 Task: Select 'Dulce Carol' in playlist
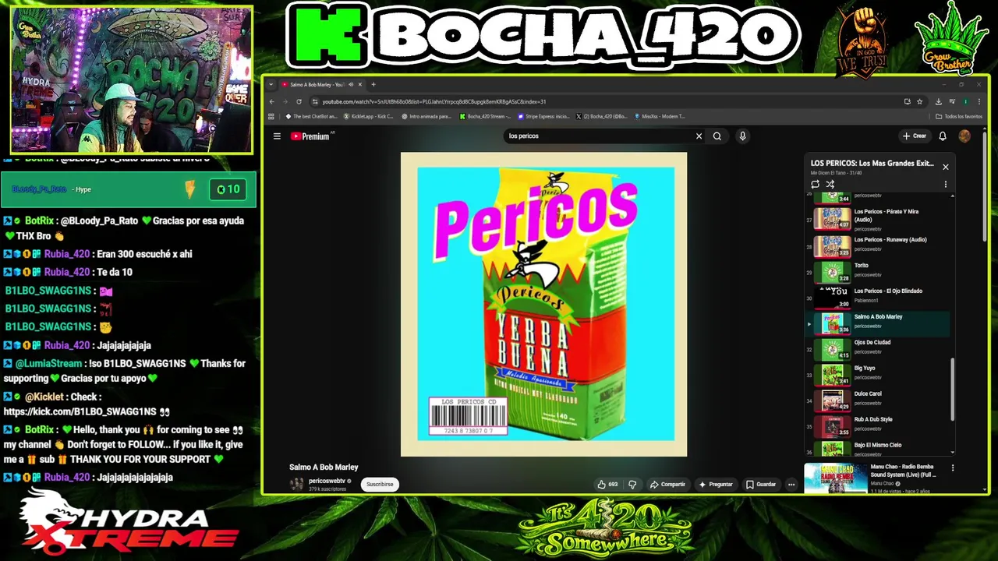(x=878, y=400)
